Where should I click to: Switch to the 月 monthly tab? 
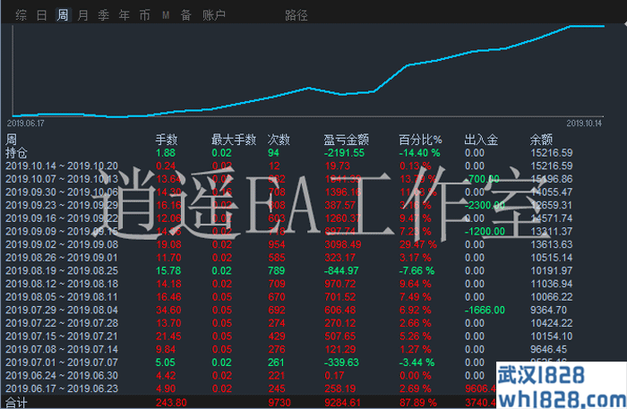coord(83,15)
